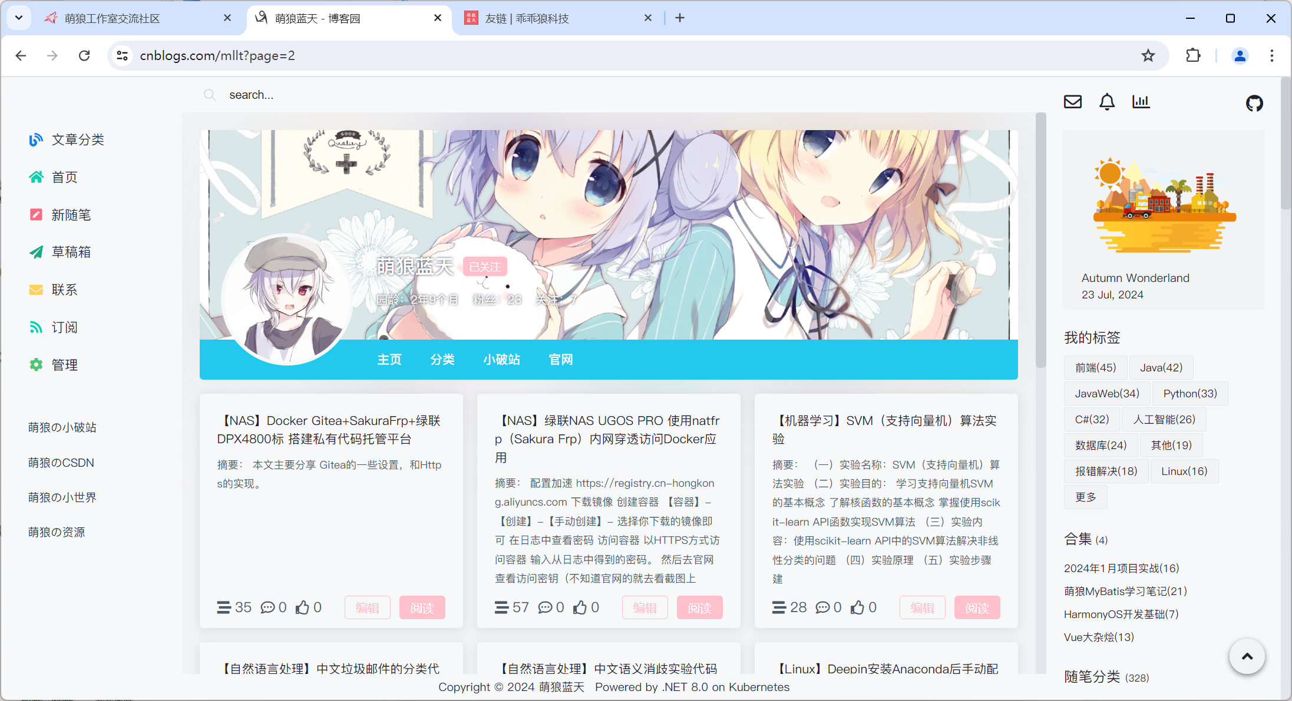Open the statistics chart icon
Screen dimensions: 1292x701
(1141, 101)
